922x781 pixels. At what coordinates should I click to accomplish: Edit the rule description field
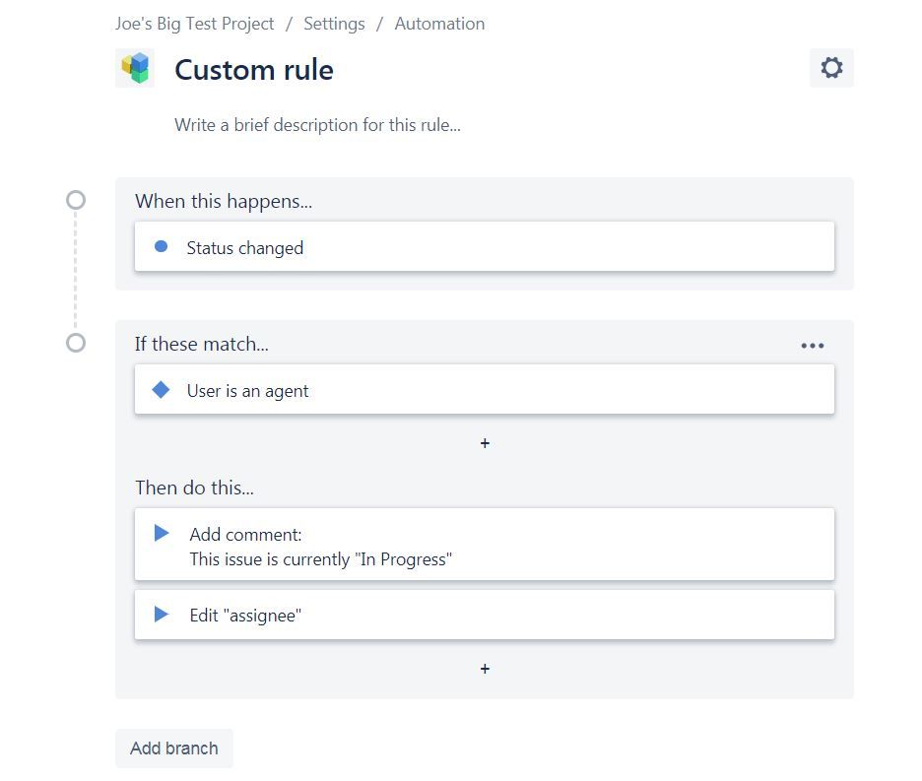(x=317, y=125)
